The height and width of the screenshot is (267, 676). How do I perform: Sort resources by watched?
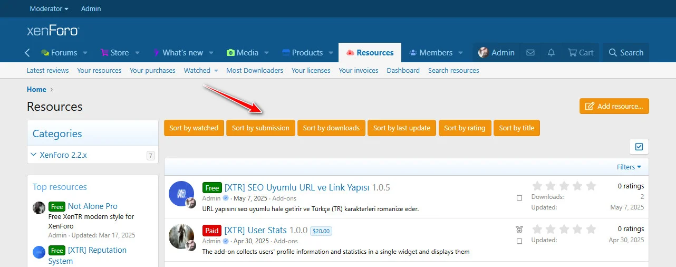tap(194, 128)
